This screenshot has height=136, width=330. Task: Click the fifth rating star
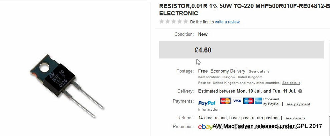186,22
